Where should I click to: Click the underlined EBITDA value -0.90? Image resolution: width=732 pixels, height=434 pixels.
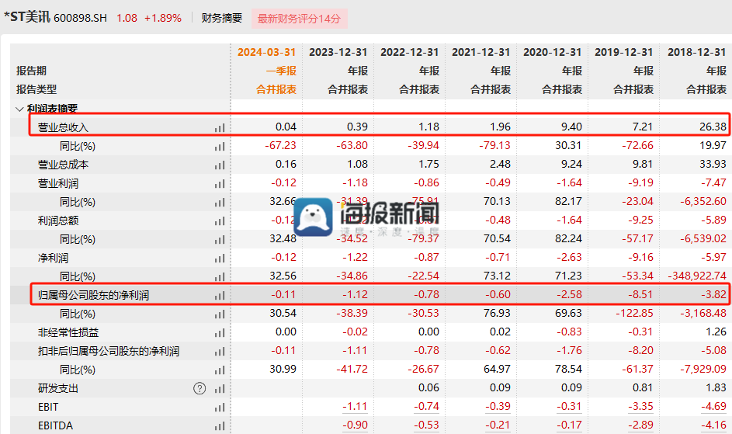tap(355, 425)
